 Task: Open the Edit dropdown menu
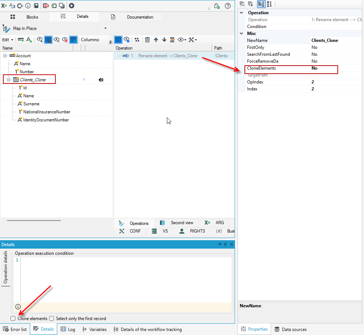tap(8, 40)
